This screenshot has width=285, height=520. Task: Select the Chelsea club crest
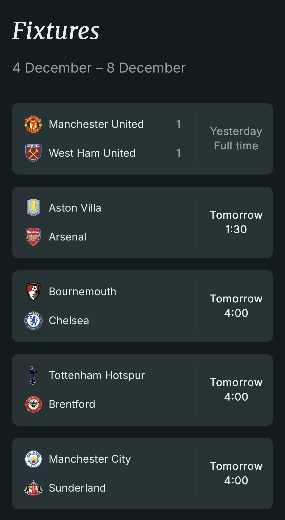click(x=33, y=320)
